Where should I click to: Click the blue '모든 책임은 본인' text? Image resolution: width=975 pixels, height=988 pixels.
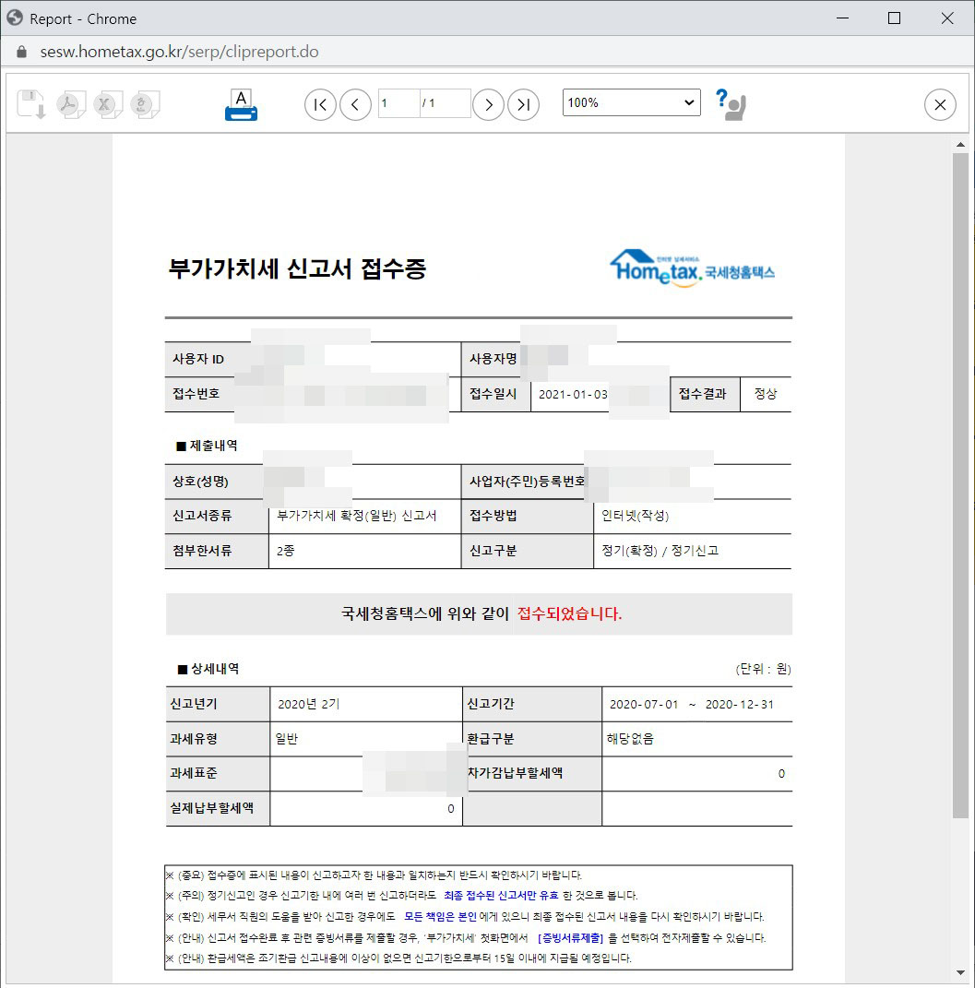[440, 916]
